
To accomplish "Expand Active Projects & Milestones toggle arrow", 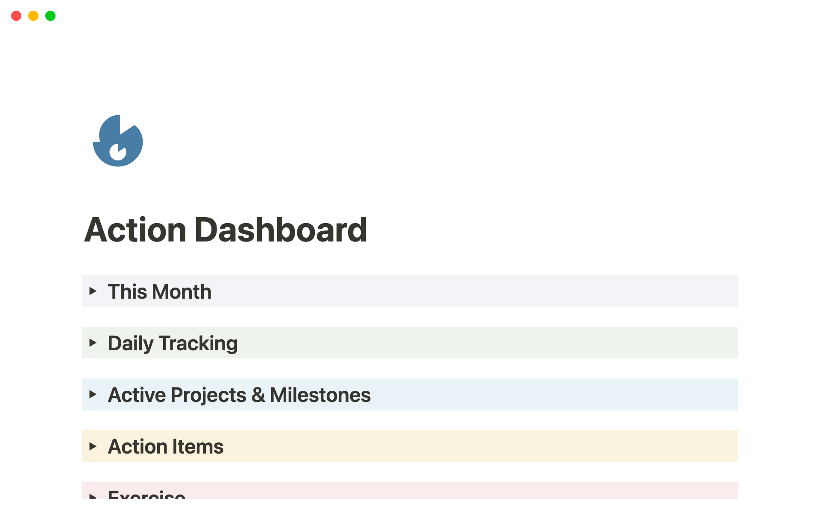I will click(93, 394).
